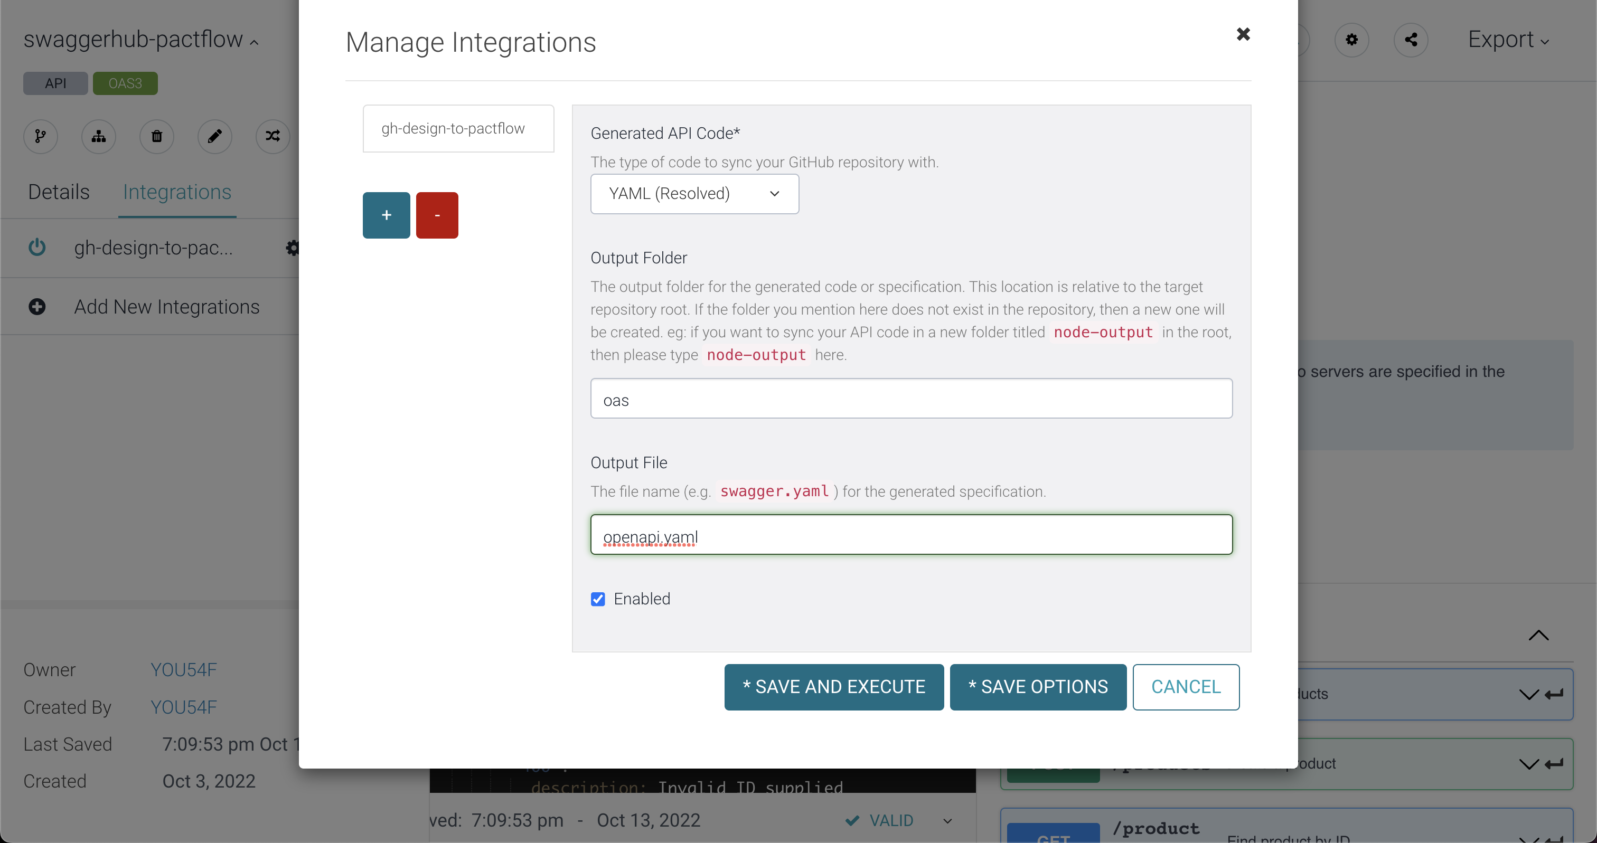Click the share icon near Export

coord(1411,40)
